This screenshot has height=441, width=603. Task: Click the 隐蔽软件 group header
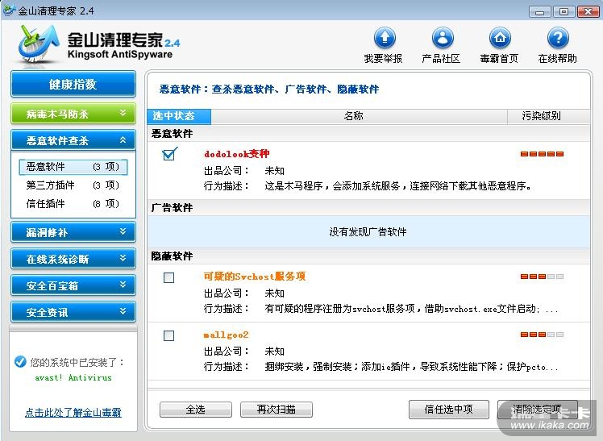coord(368,256)
